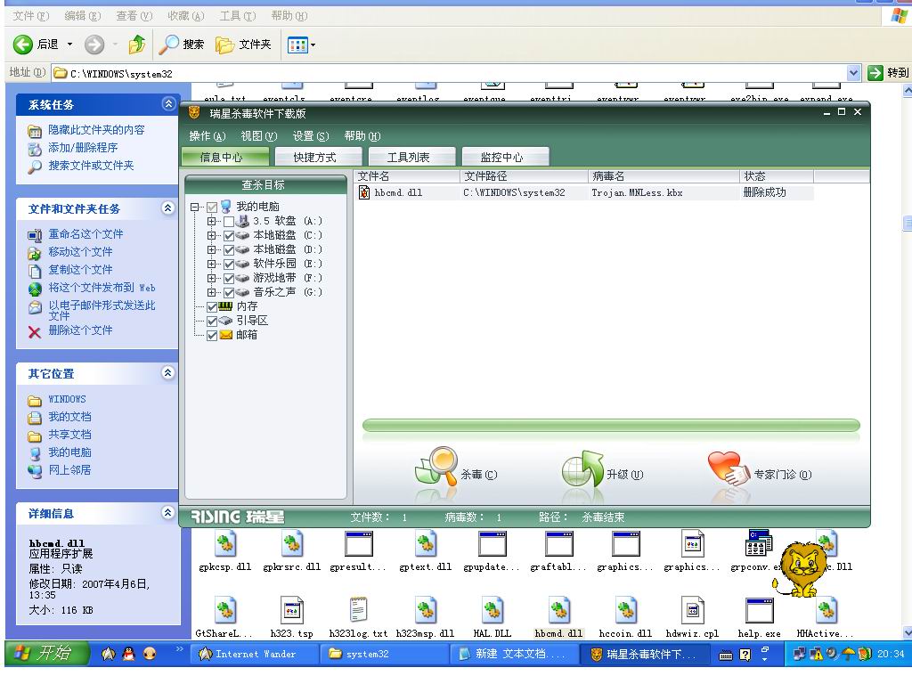This screenshot has width=912, height=684.
Task: Select the h323log.txt file icon
Action: coord(359,610)
